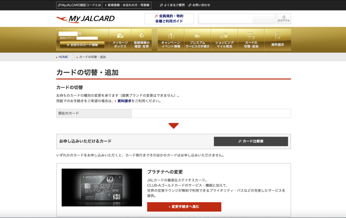Viewport: 346px width, 218px height.
Task: Open MyJALCARD認証コードとは link
Action: tap(79, 5)
